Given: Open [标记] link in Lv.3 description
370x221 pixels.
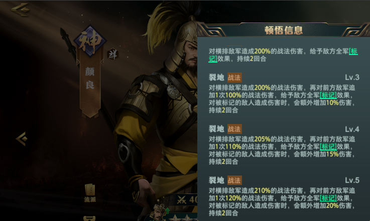Looking at the screenshot, I should [328, 95].
